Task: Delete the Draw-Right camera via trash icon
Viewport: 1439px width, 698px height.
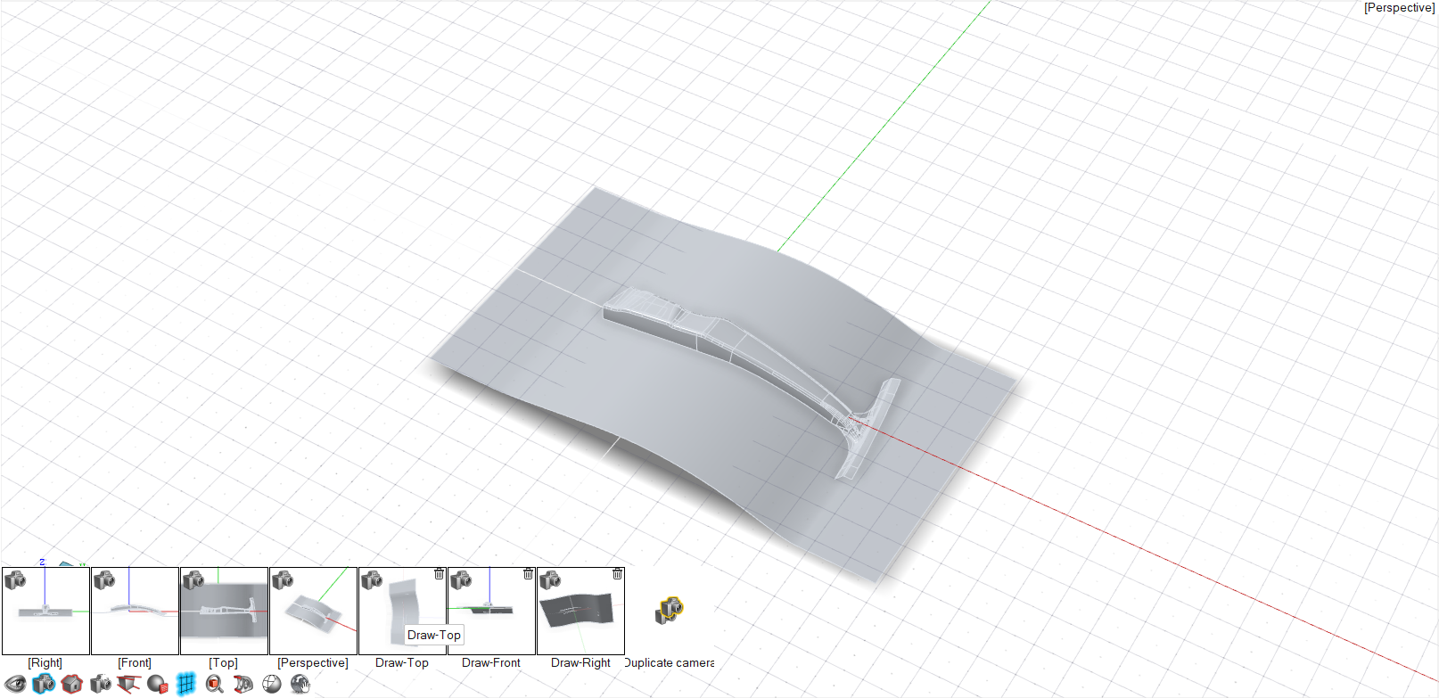Action: pos(617,574)
